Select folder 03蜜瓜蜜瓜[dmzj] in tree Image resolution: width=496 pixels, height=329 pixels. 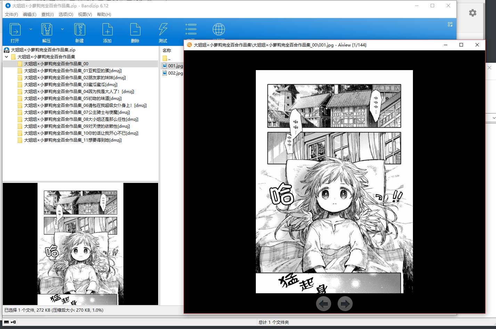71,85
